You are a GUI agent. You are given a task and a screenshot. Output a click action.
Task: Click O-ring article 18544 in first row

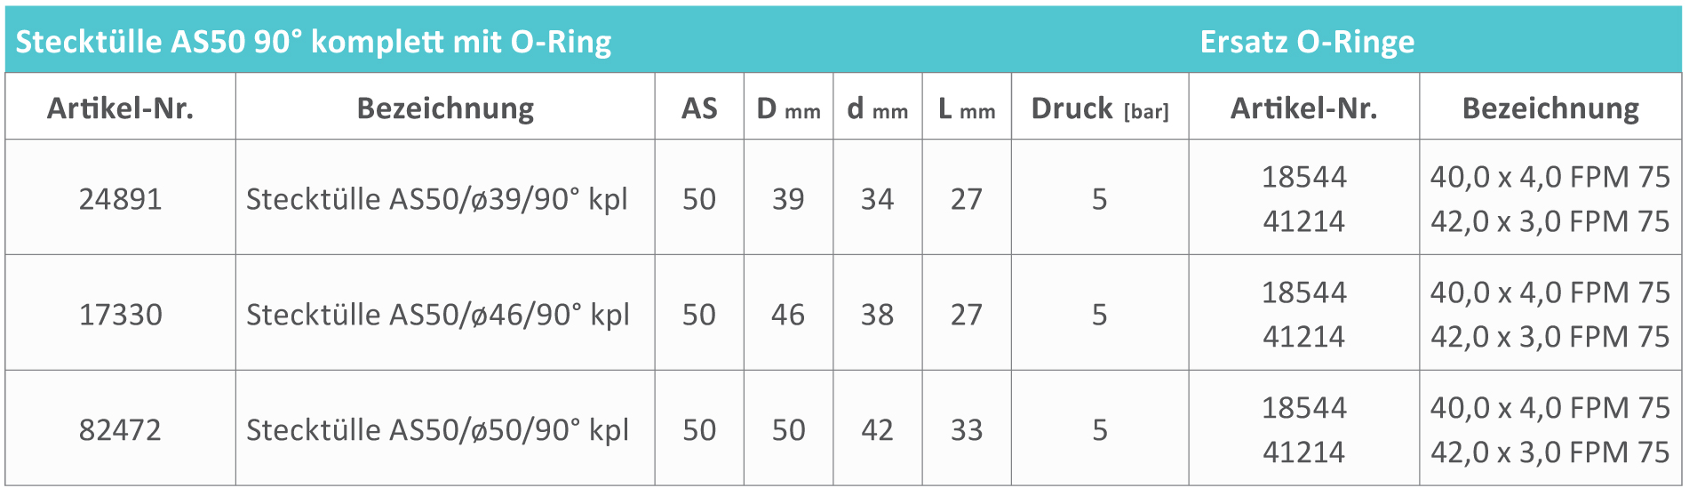click(x=1303, y=177)
